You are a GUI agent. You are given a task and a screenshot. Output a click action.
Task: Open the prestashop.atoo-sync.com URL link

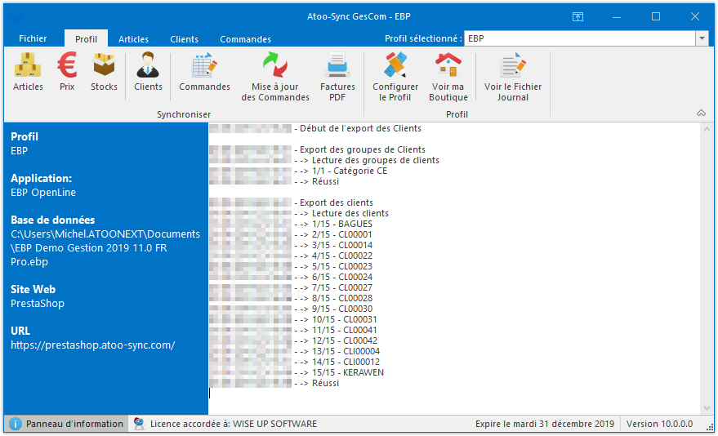tap(93, 345)
